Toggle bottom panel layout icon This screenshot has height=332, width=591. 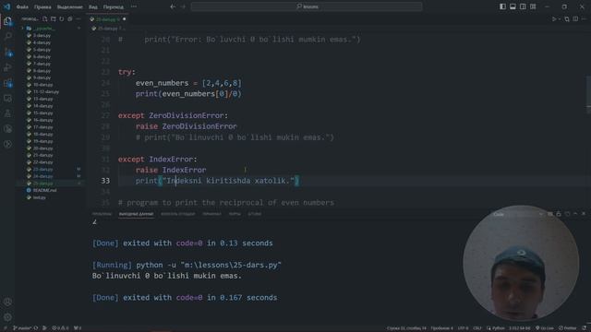513,6
